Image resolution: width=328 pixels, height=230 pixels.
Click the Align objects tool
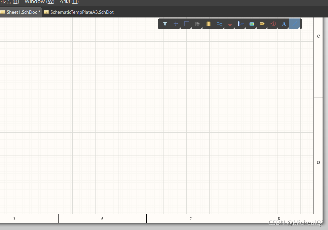[197, 24]
